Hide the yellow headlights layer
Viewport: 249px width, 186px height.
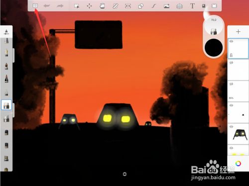[x=231, y=148]
